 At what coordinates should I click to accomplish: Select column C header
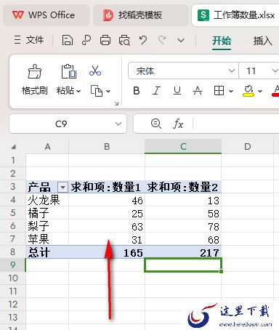point(183,147)
